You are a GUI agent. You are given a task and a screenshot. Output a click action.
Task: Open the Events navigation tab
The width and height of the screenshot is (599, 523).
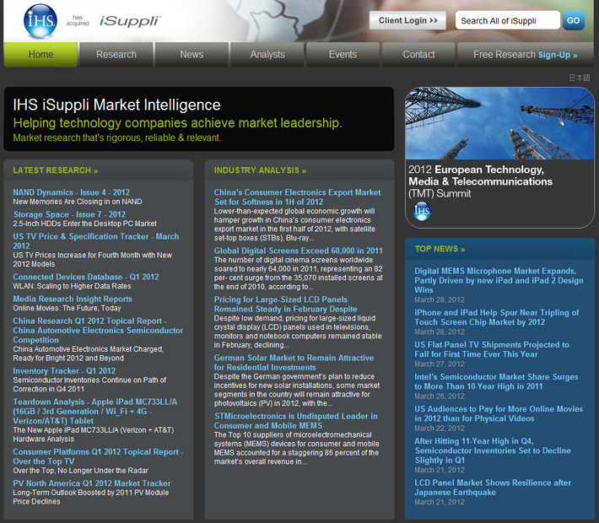pyautogui.click(x=343, y=55)
